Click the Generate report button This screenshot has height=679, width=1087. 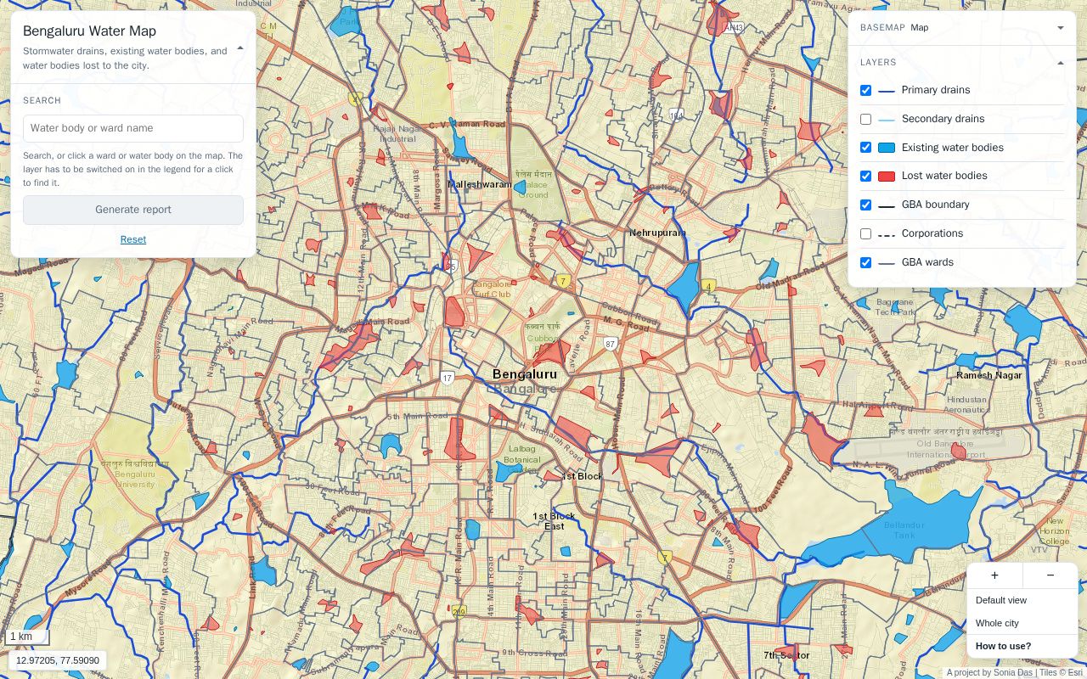pyautogui.click(x=133, y=210)
